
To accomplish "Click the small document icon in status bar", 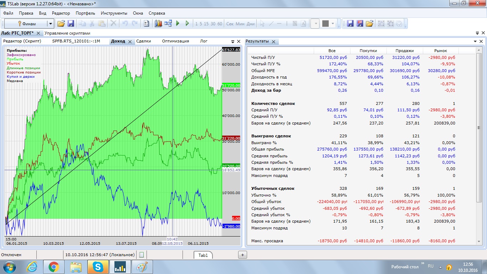I will click(142, 255).
